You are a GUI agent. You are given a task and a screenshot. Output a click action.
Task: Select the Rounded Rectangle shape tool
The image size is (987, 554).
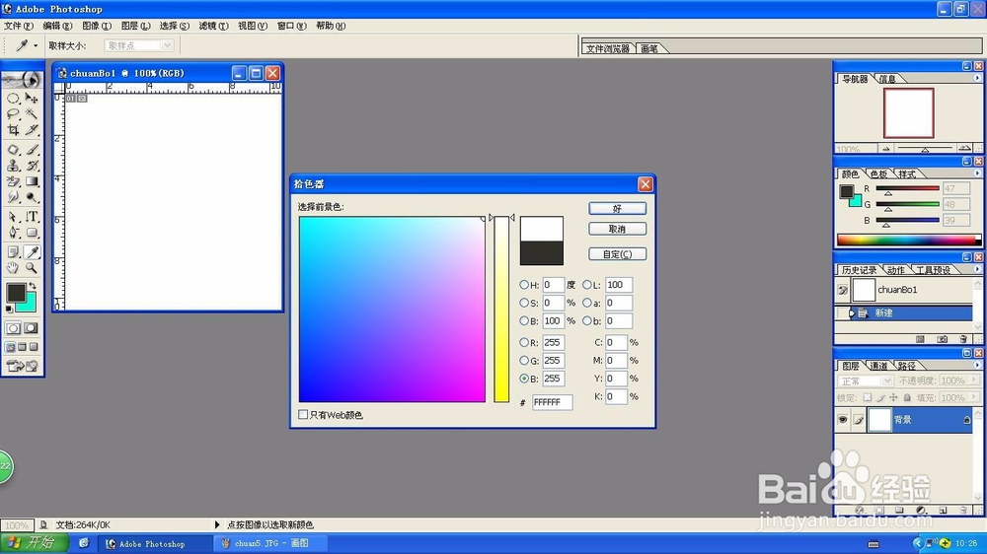coord(32,233)
